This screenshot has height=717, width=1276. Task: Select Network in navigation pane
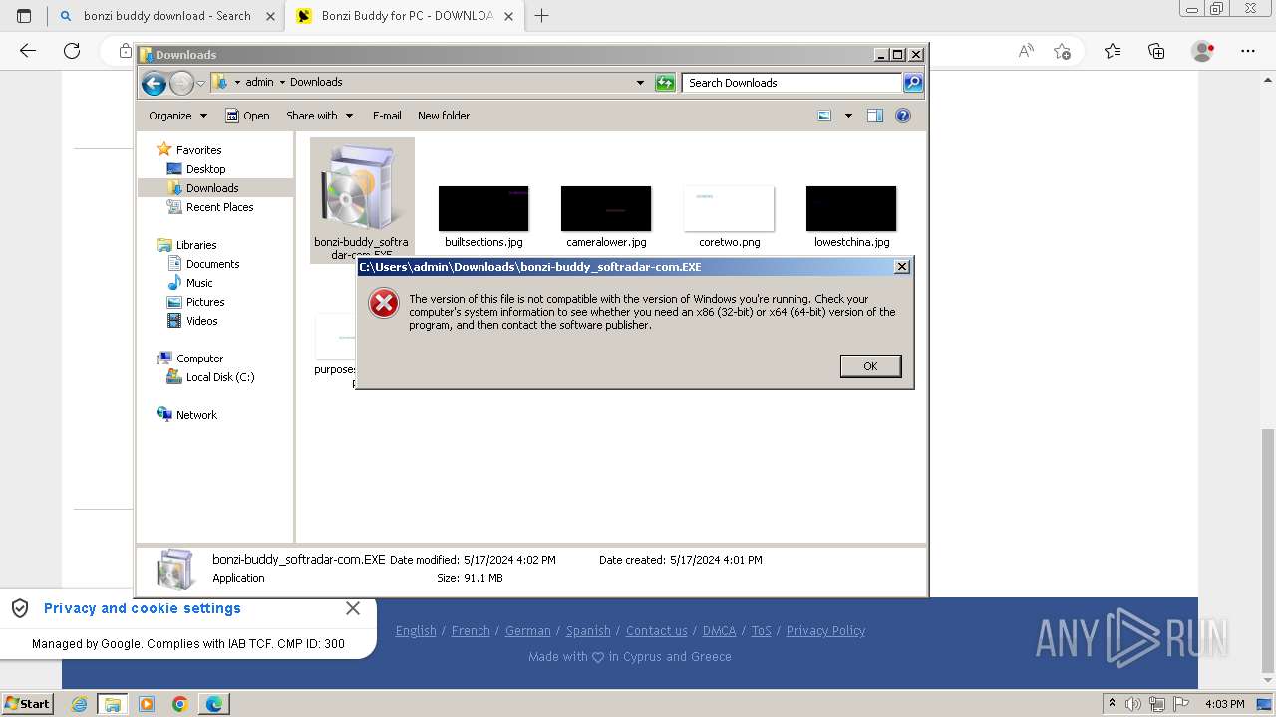(x=196, y=415)
